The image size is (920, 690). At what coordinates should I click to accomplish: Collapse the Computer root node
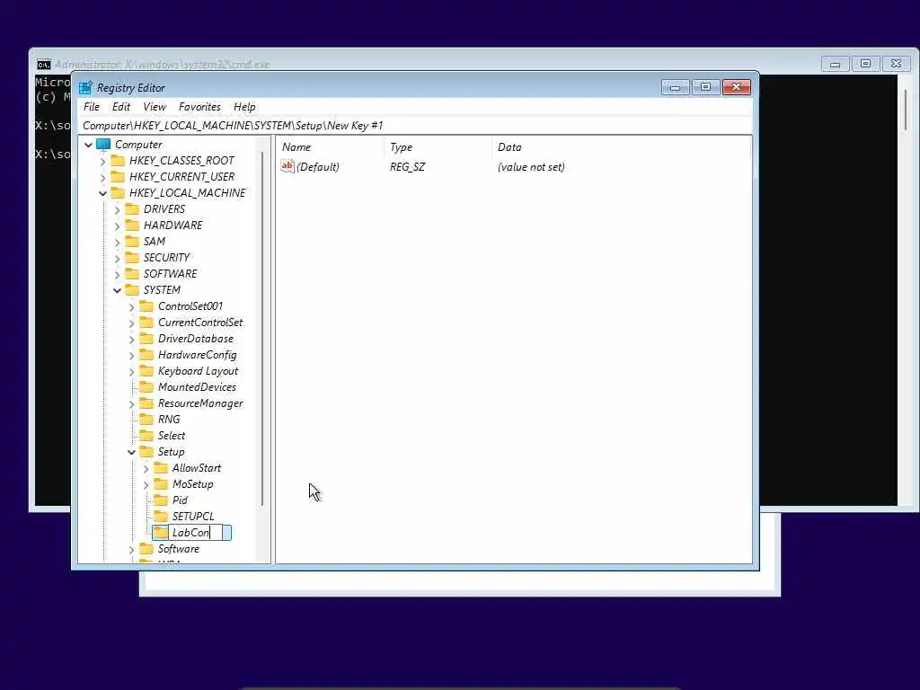[89, 145]
